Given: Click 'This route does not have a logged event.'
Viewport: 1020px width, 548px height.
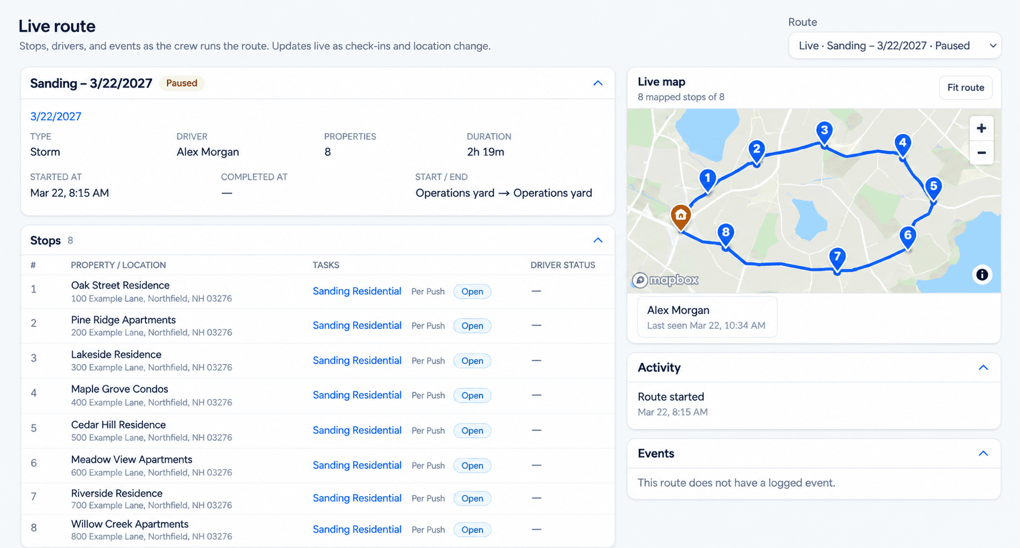Looking at the screenshot, I should (736, 483).
